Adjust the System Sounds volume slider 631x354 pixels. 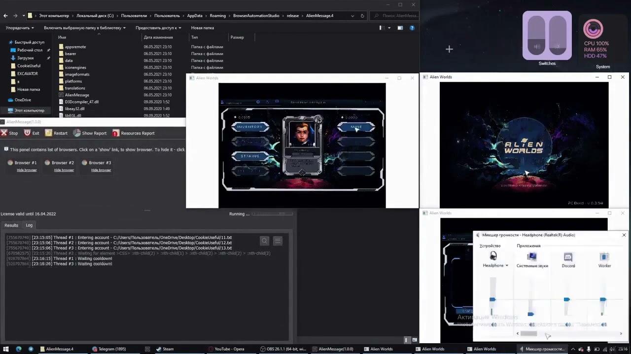[x=530, y=314]
